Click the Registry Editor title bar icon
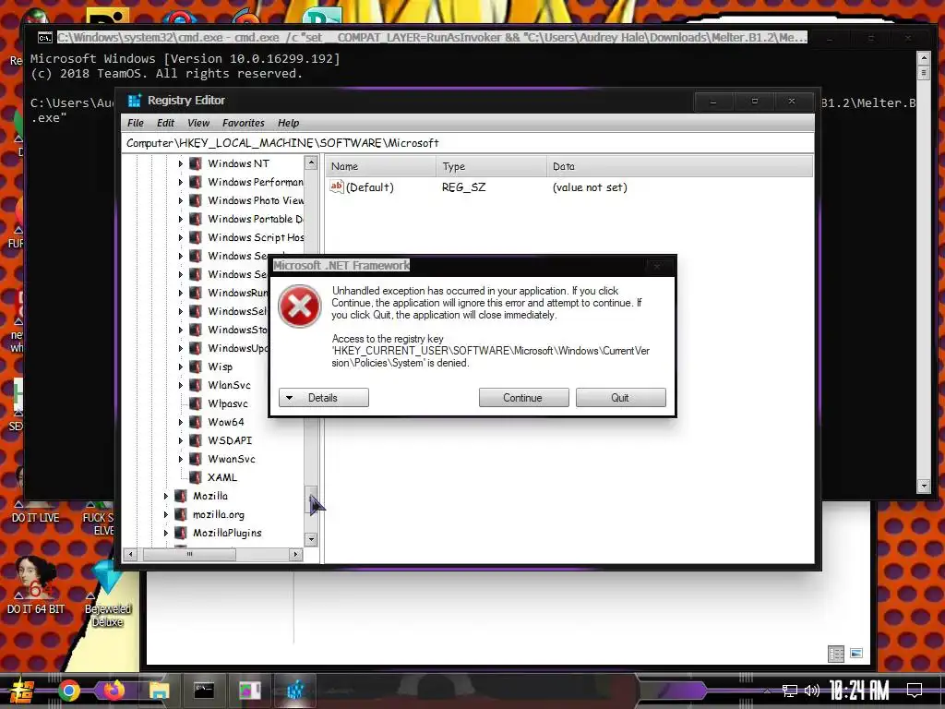Viewport: 945px width, 709px height. point(135,101)
